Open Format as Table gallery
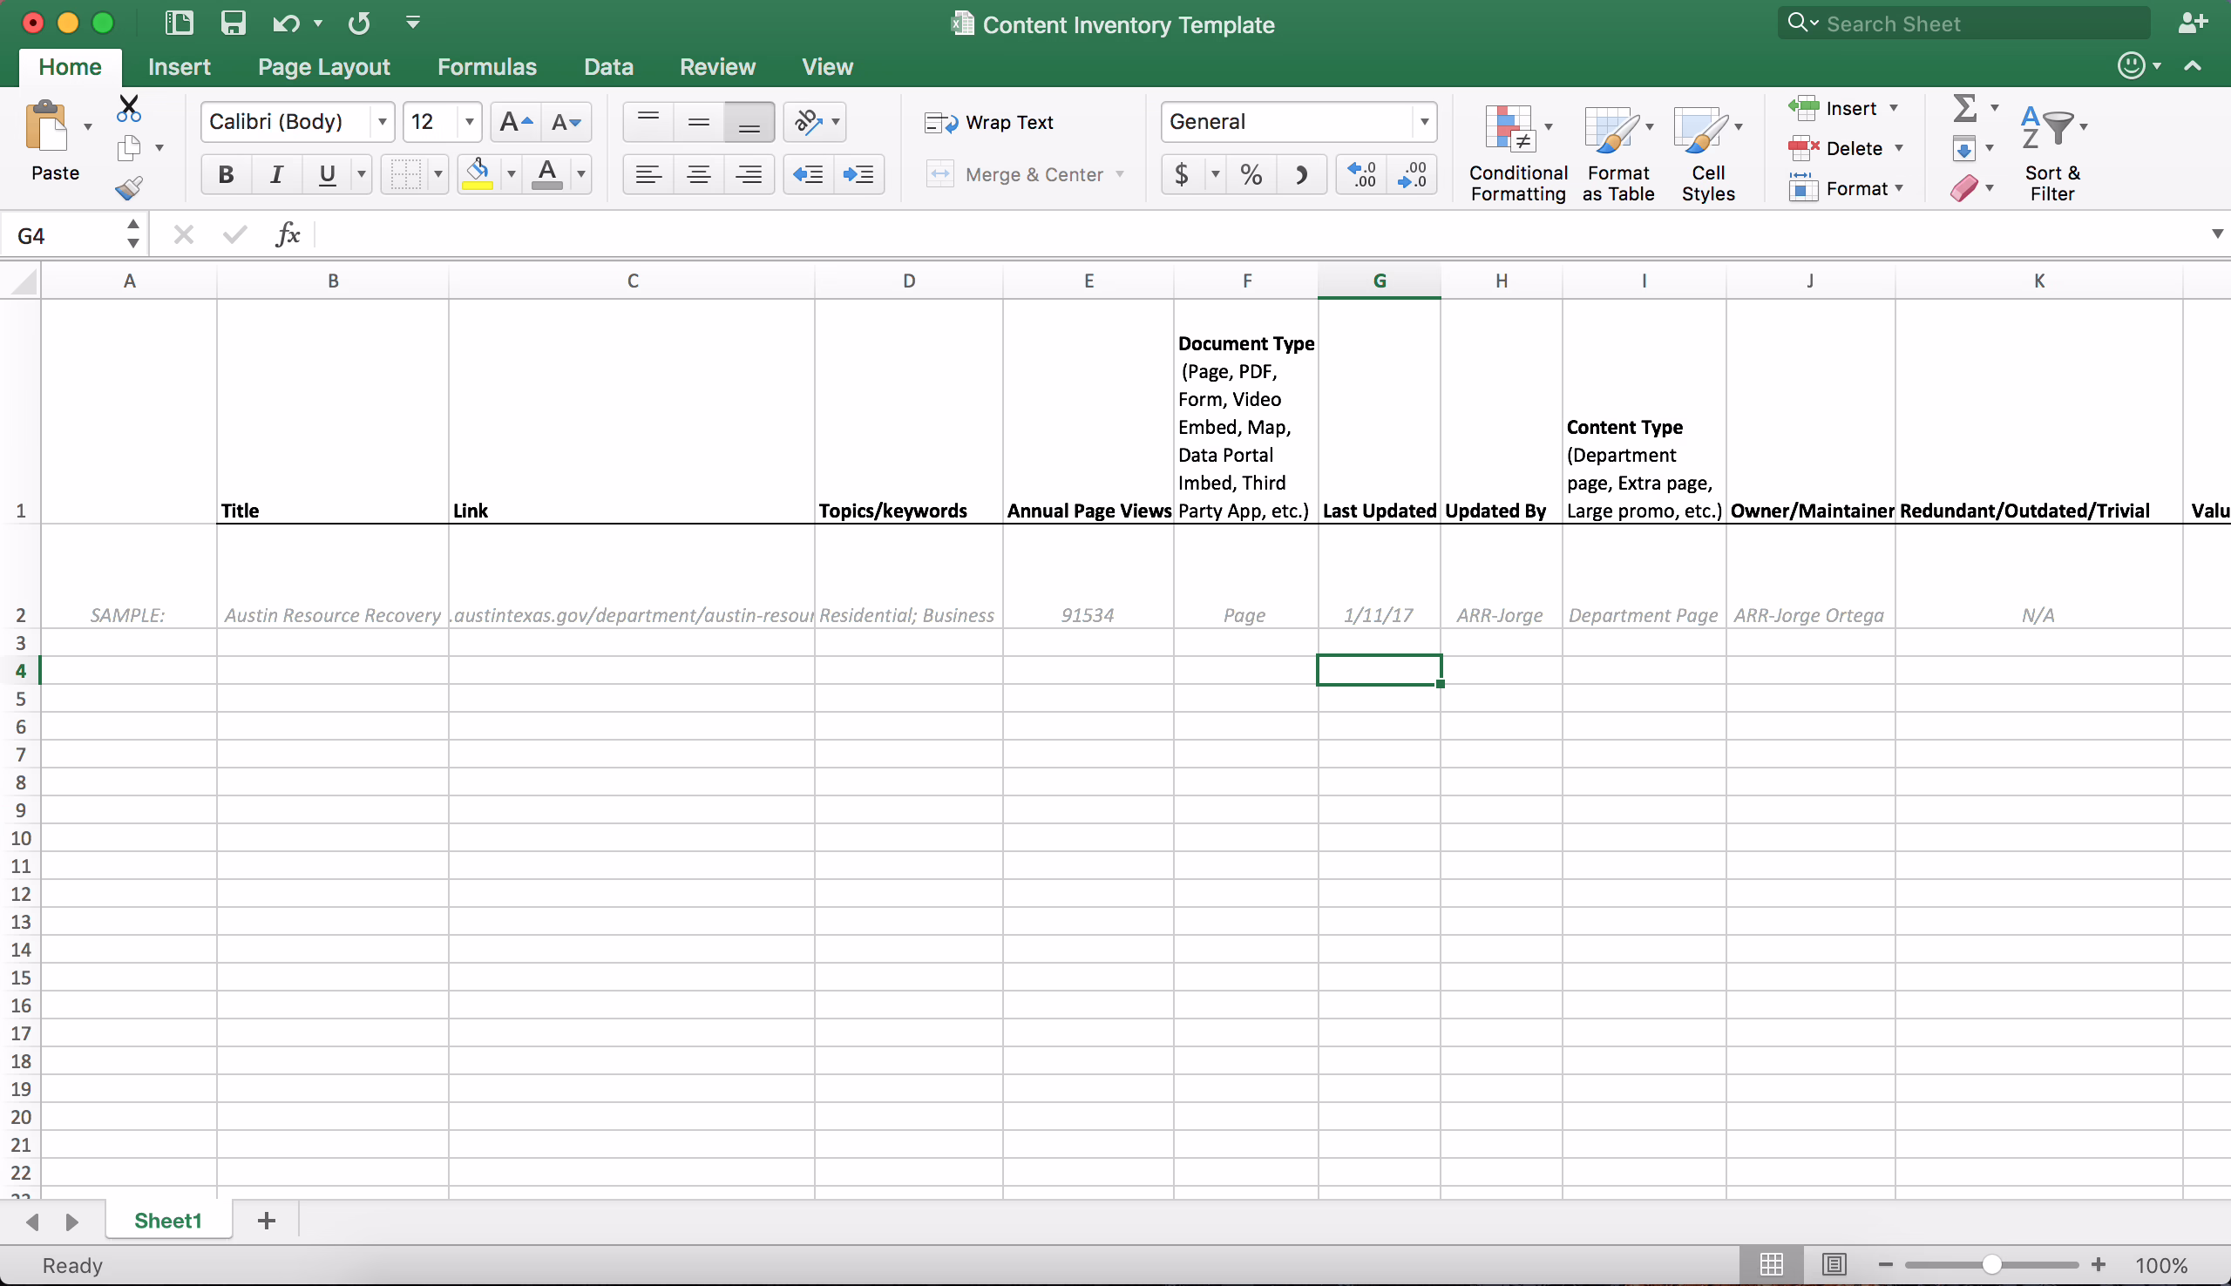 click(x=1618, y=153)
